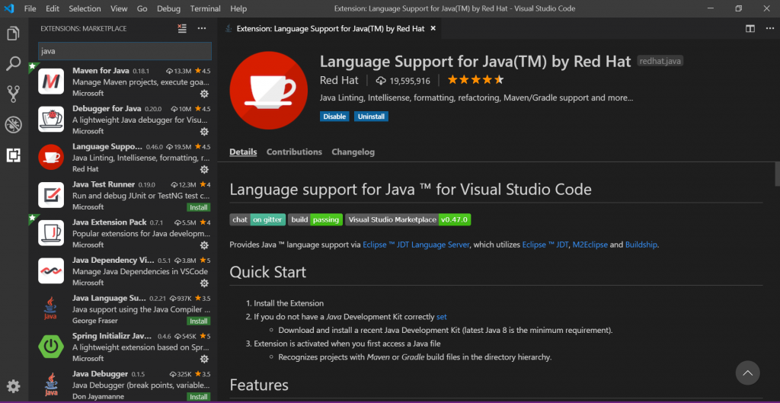Select the Extensions view icon
The height and width of the screenshot is (403, 780).
coord(13,155)
